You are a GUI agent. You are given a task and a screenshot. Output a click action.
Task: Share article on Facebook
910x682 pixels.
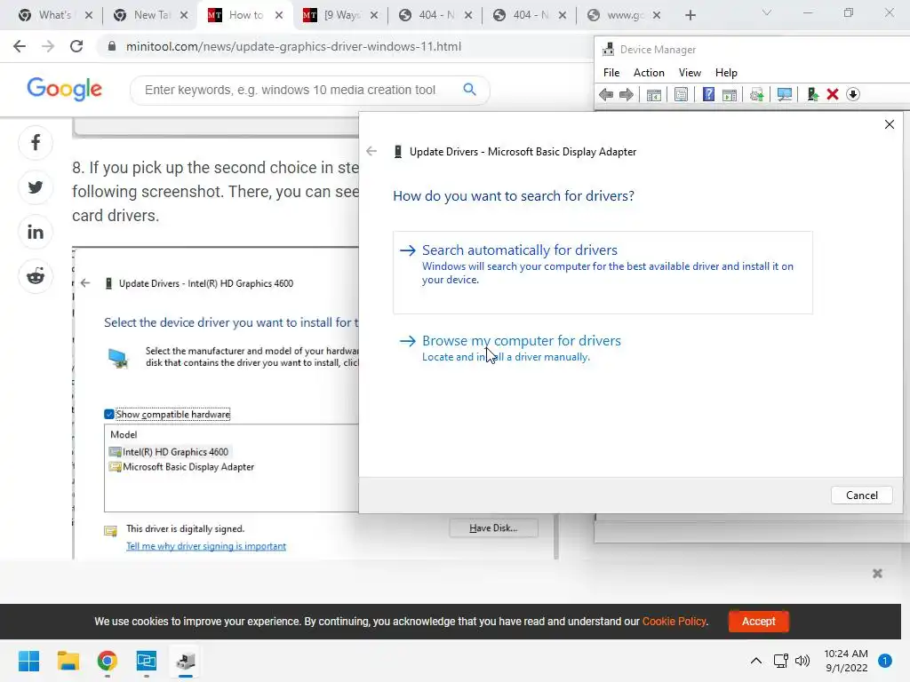coord(36,143)
